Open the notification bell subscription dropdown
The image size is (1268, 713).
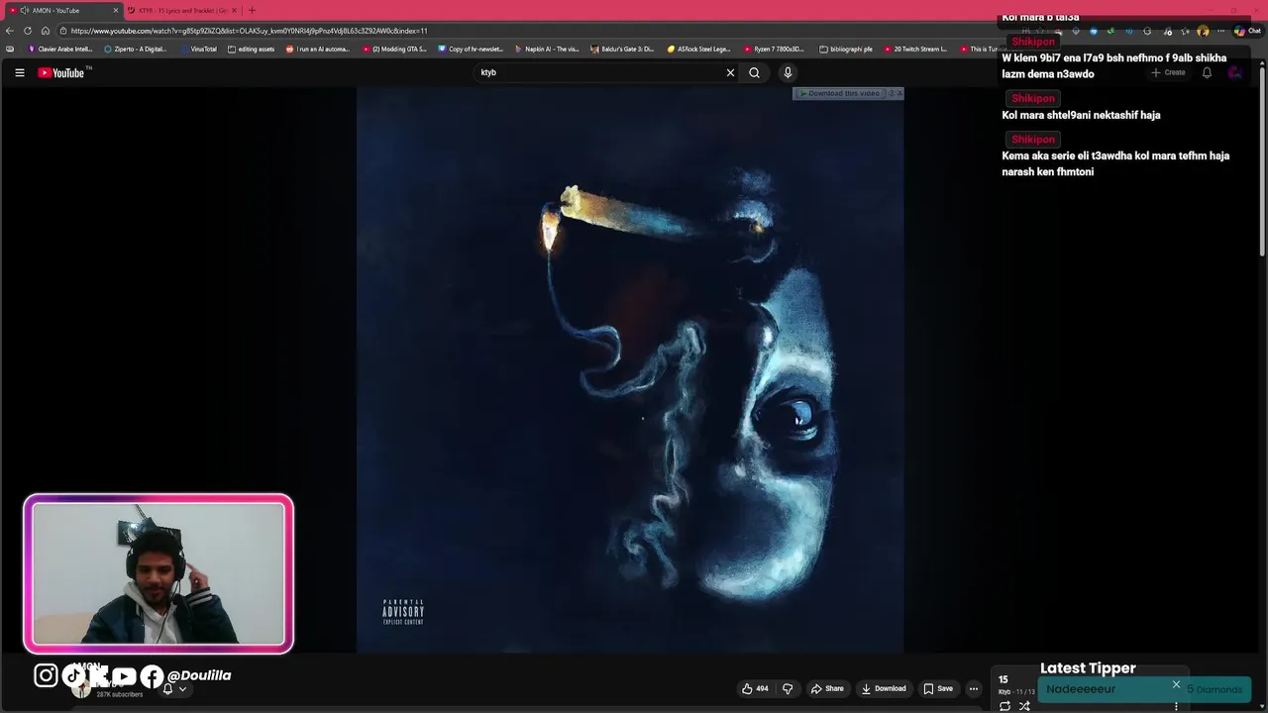[174, 689]
